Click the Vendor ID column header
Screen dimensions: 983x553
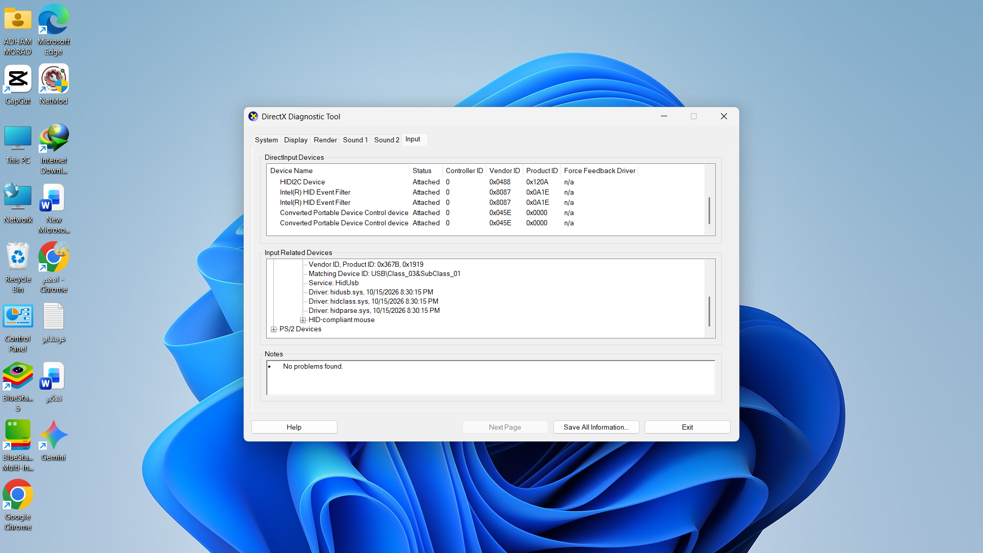(x=504, y=171)
